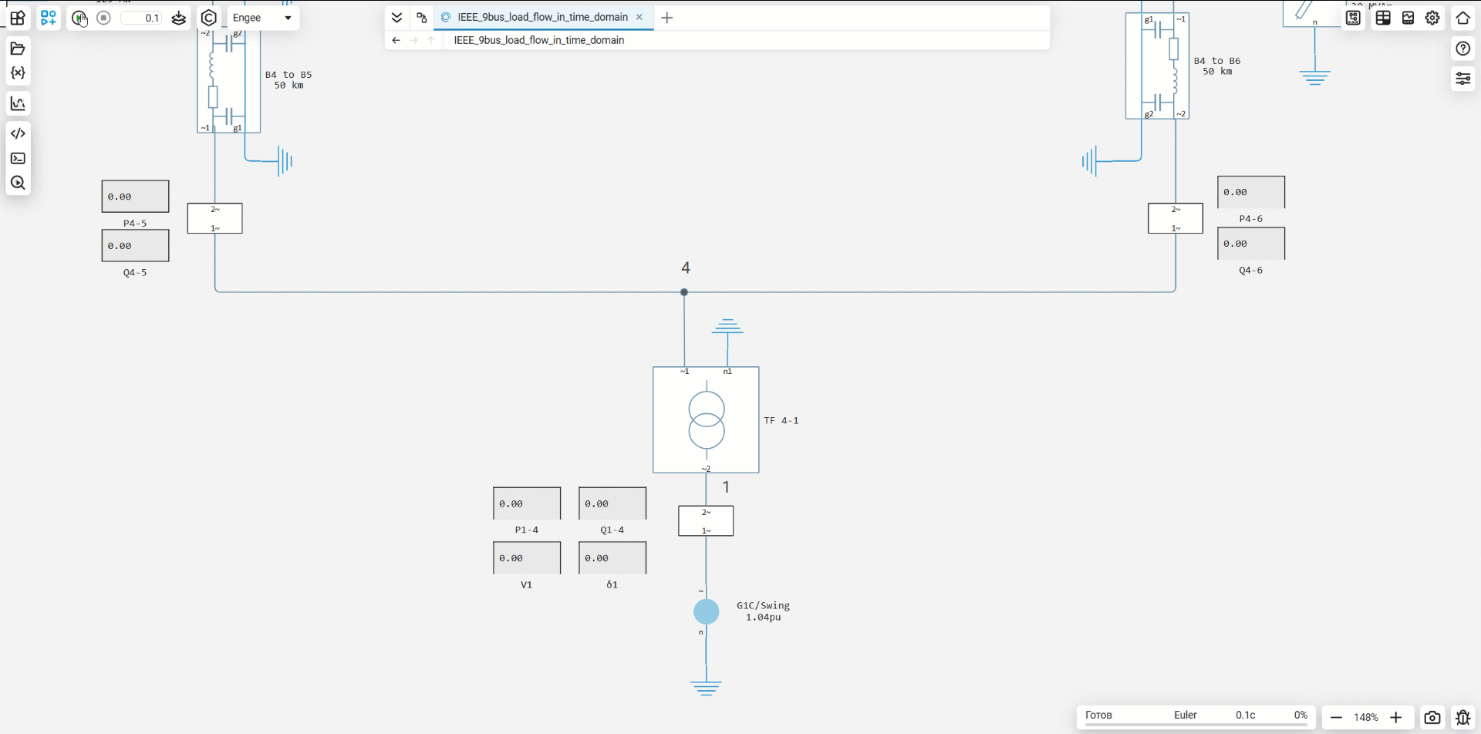
Task: Switch to IEEE_9bus_load_flow_in_time_domain tab
Action: [541, 17]
